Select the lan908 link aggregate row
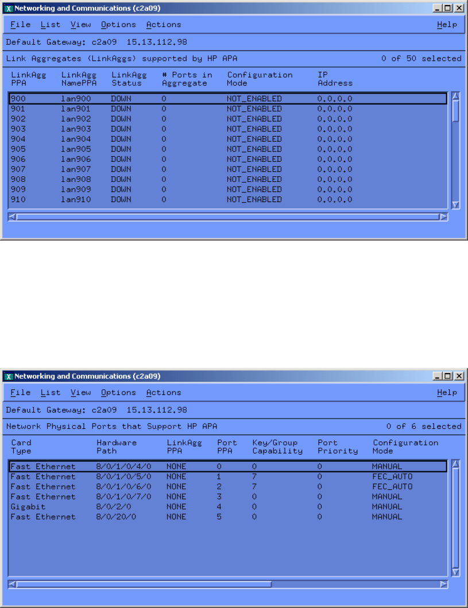The width and height of the screenshot is (468, 608). click(227, 179)
